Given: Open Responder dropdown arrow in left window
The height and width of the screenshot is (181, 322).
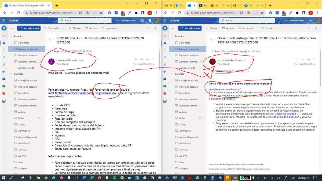Looking at the screenshot, I should click(63, 28).
